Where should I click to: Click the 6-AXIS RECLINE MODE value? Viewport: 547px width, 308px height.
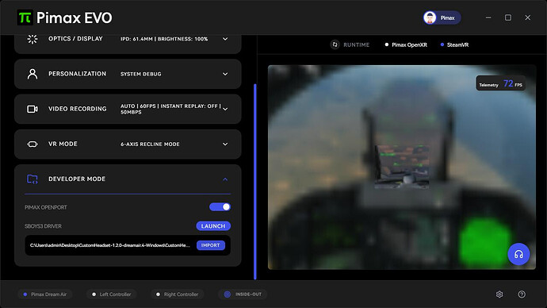click(150, 144)
